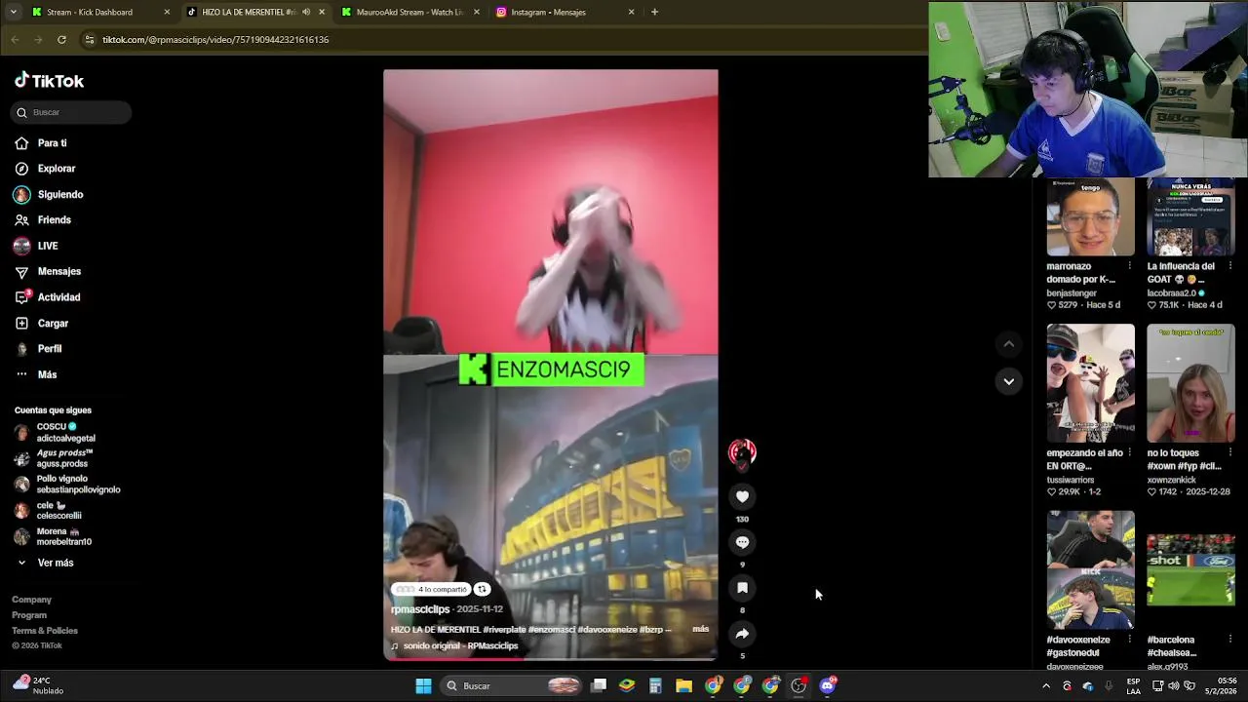Like the video with the heart icon

coord(742,497)
